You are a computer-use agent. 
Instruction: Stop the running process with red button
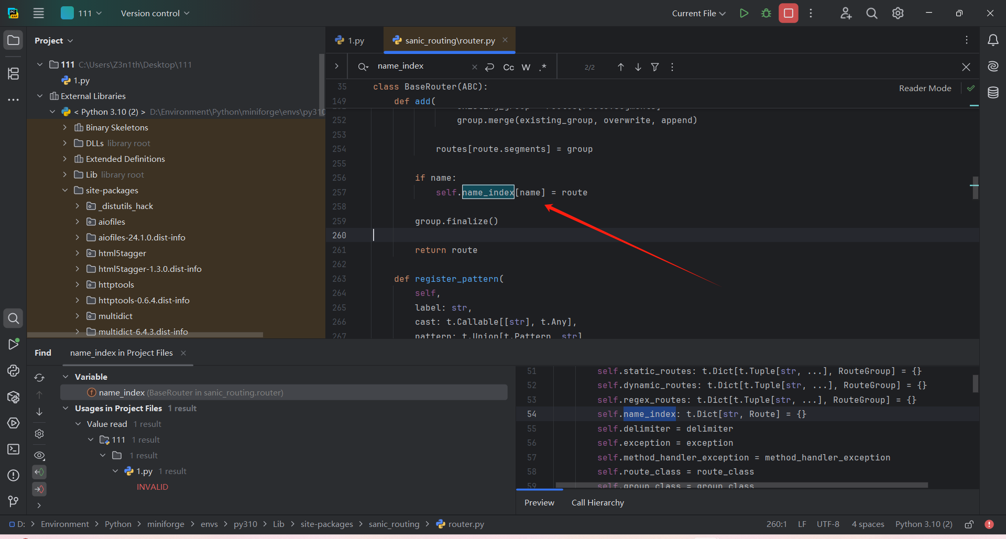point(788,13)
